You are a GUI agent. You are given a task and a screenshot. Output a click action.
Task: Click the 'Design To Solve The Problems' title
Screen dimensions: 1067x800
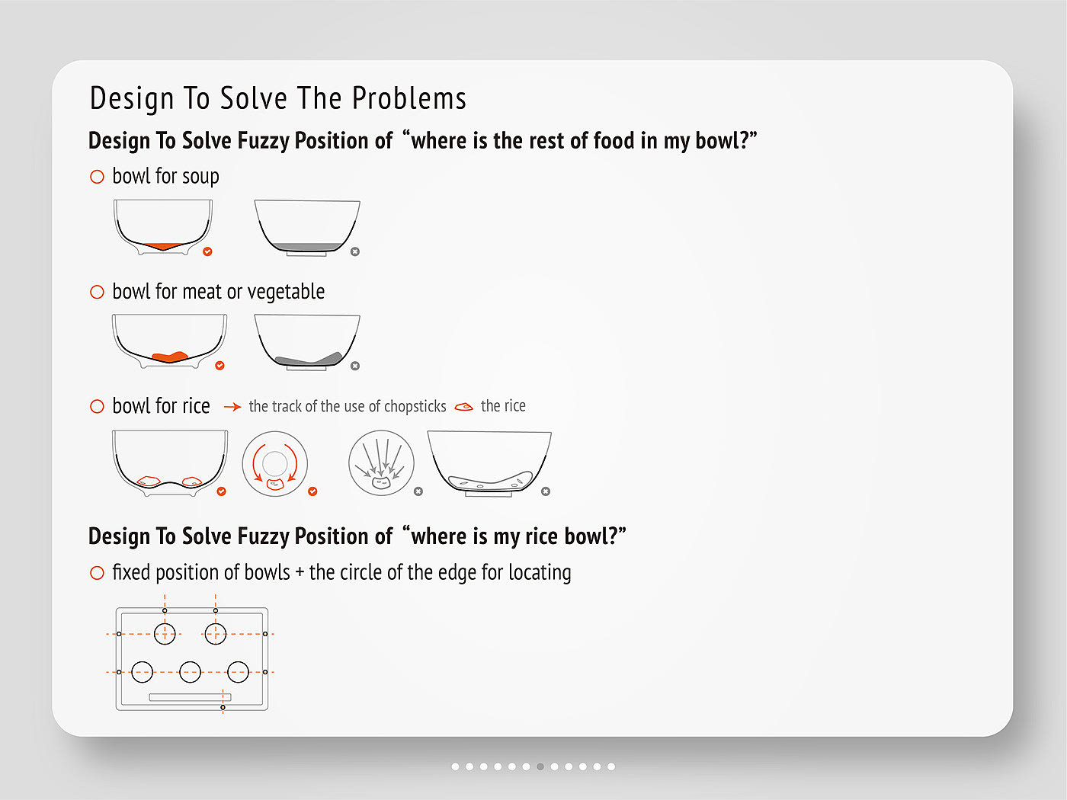point(278,99)
